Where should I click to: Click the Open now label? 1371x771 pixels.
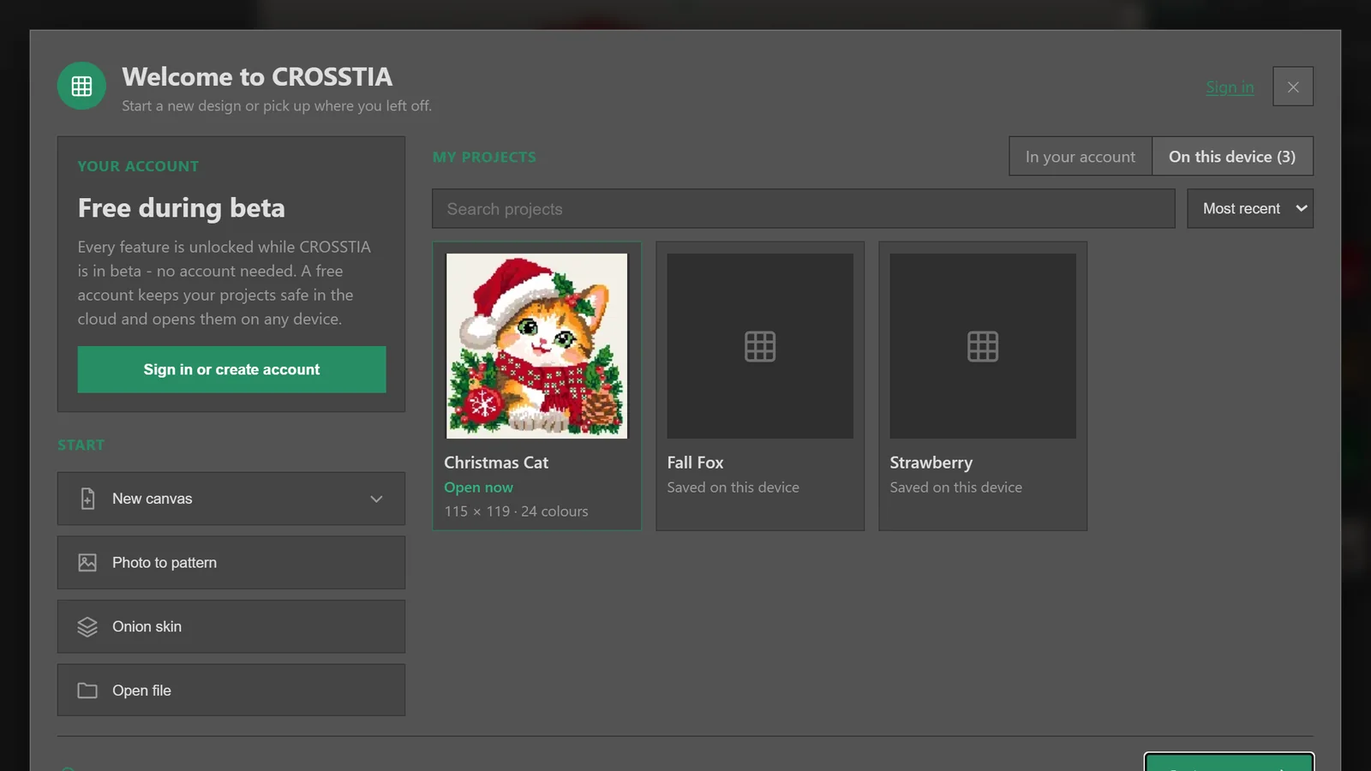tap(478, 487)
